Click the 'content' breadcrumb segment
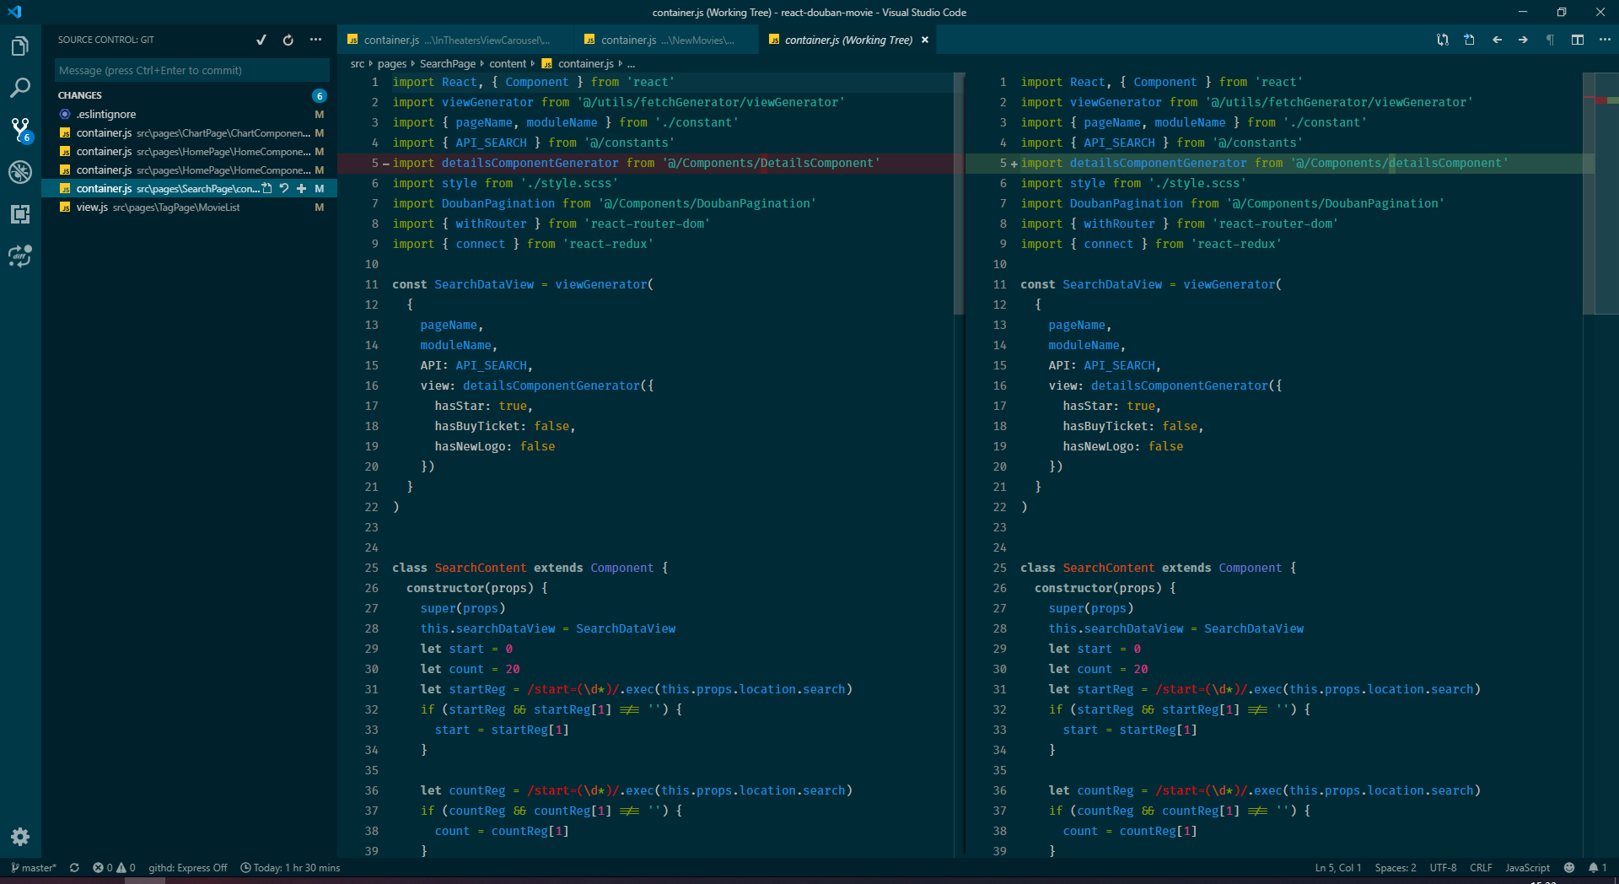This screenshot has width=1619, height=884. (x=508, y=63)
